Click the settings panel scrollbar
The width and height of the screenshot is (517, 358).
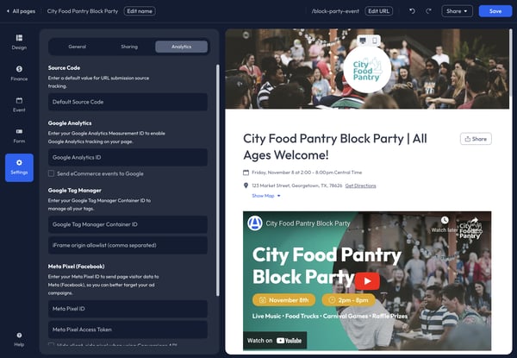(x=217, y=180)
